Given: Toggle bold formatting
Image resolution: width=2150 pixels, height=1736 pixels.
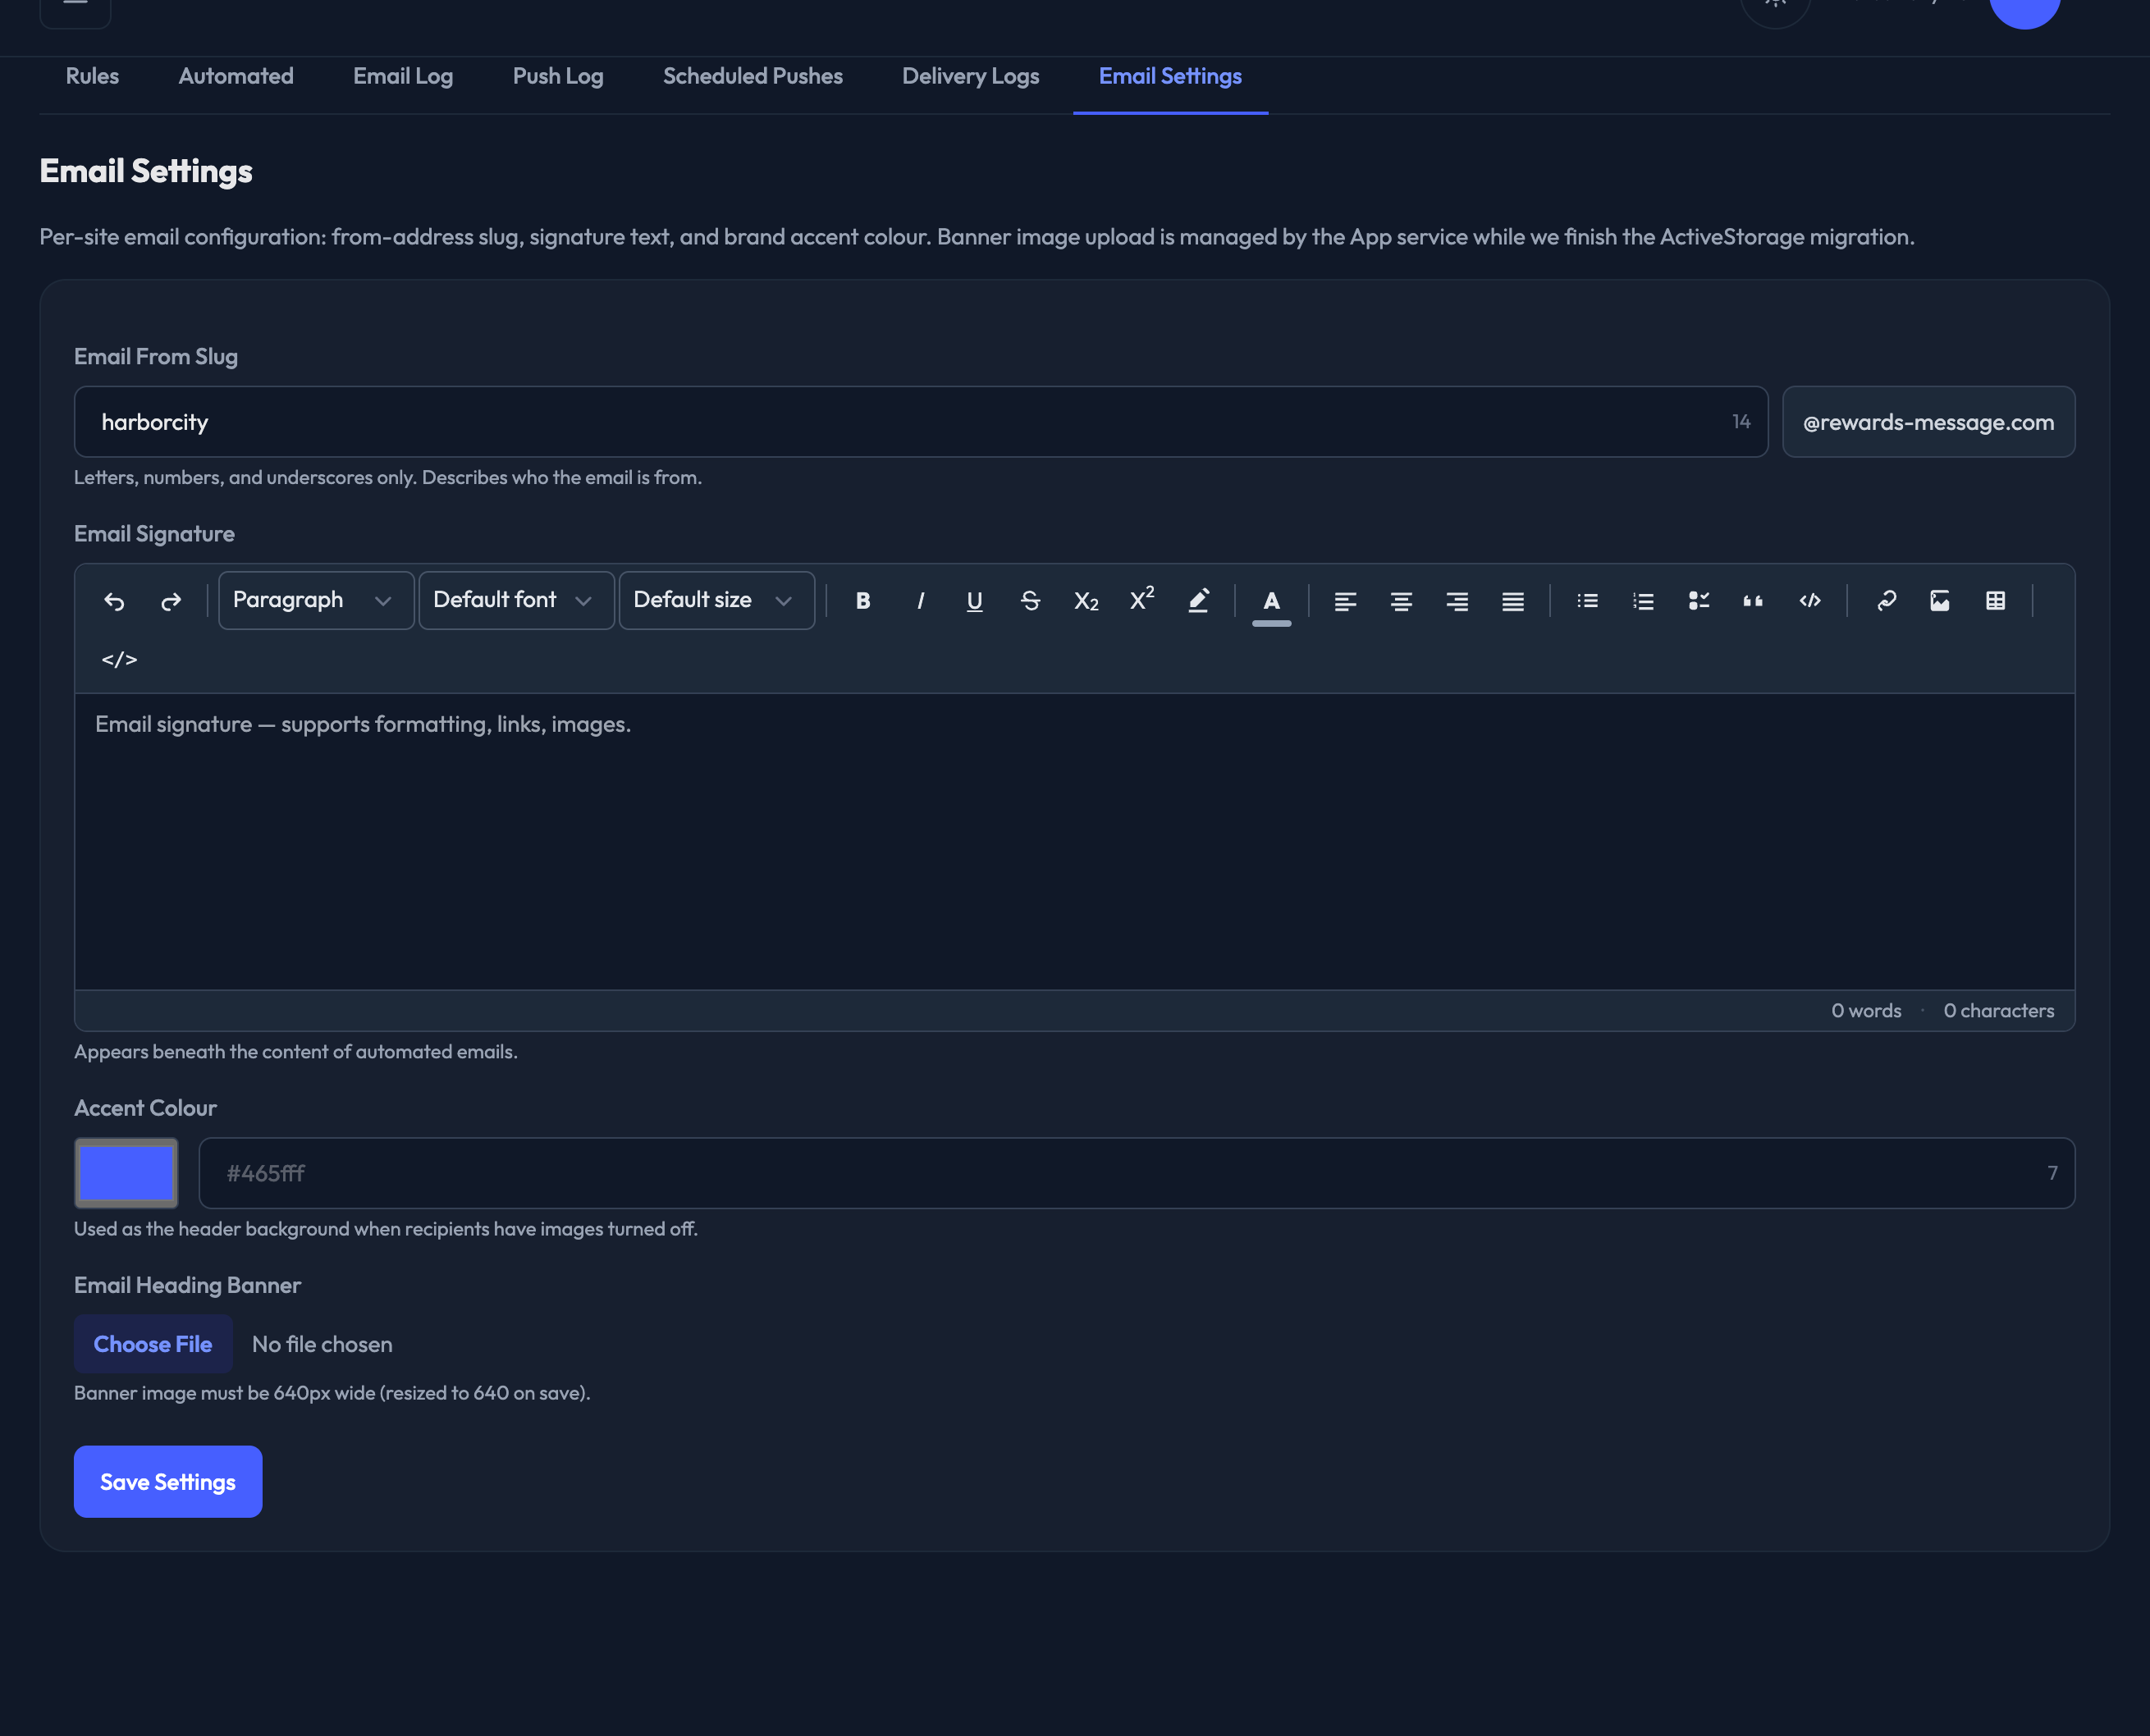Looking at the screenshot, I should coord(863,601).
